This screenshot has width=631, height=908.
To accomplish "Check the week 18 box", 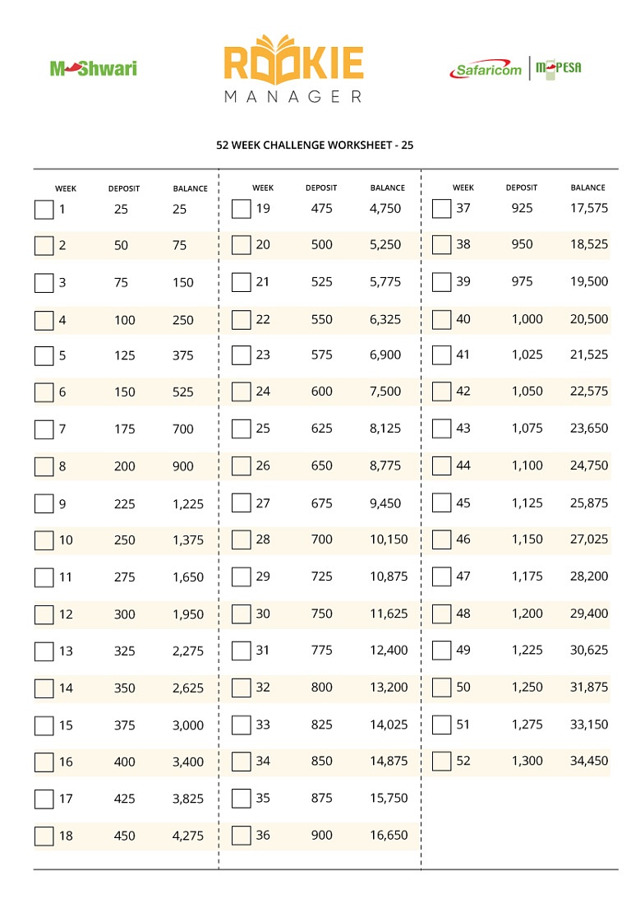I will [44, 836].
